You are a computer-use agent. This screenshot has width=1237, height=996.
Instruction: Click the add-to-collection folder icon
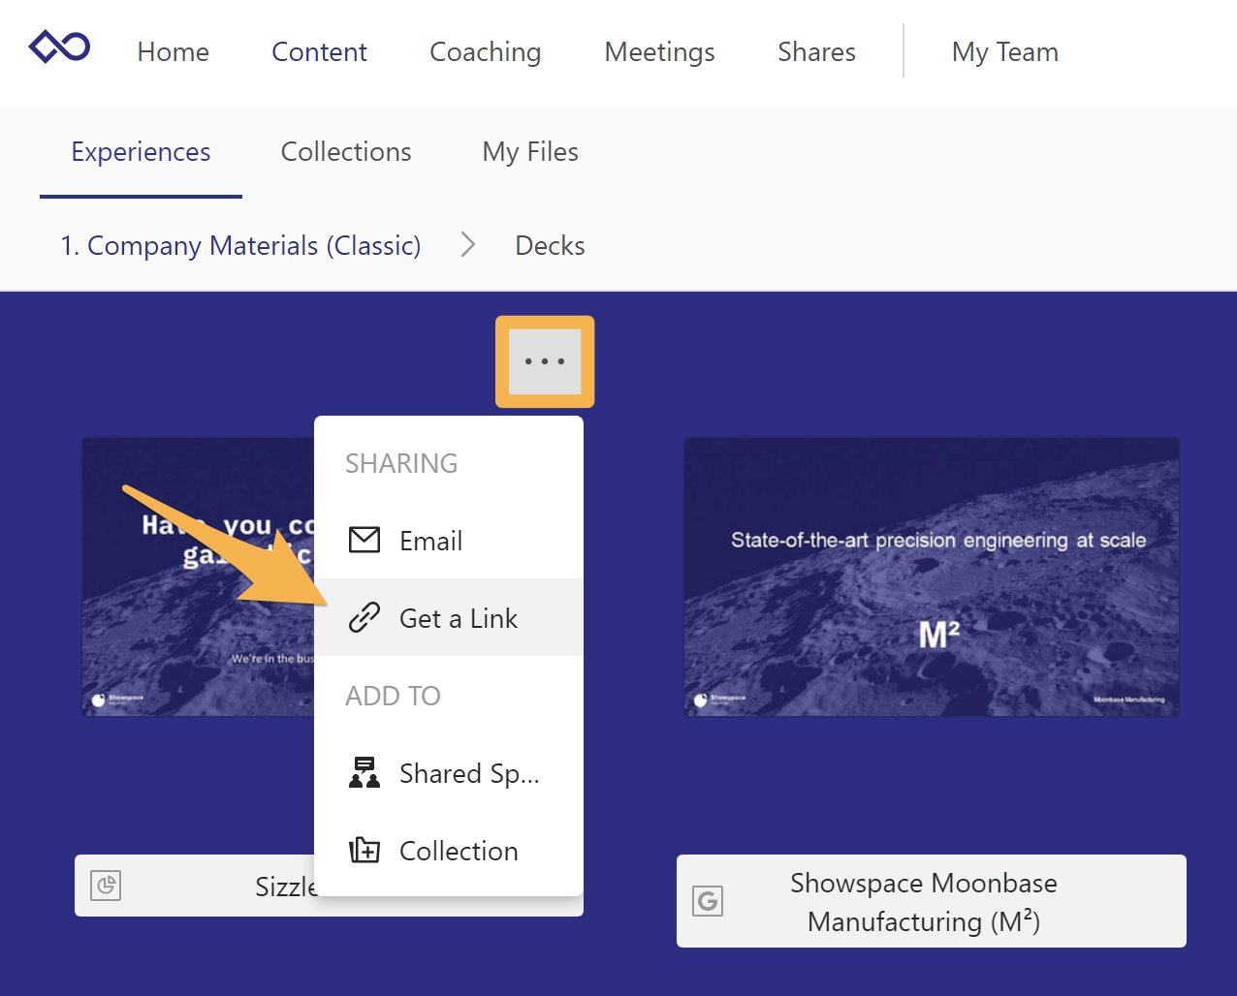[x=364, y=850]
